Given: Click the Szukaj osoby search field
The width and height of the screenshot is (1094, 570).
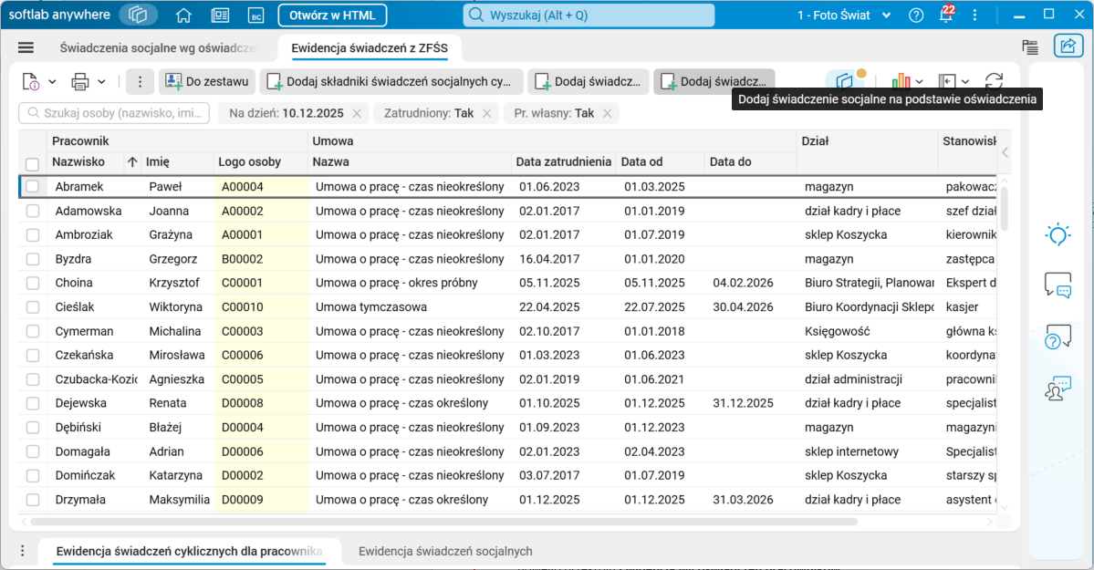Looking at the screenshot, I should click(x=114, y=113).
